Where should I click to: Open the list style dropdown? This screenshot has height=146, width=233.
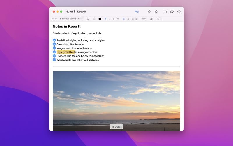coord(144,19)
